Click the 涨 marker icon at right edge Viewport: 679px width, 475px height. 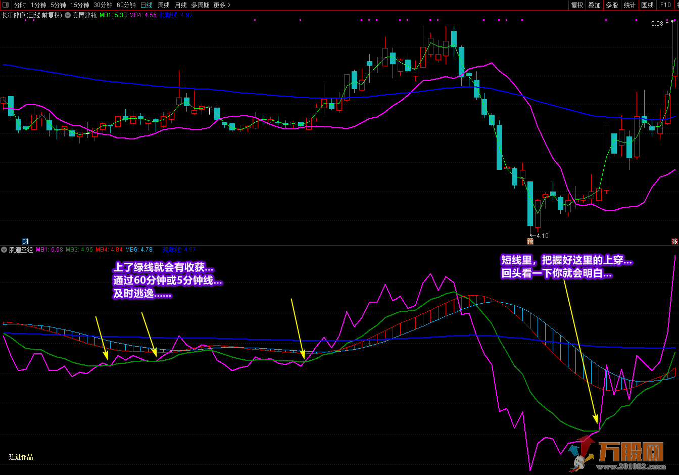[x=674, y=241]
